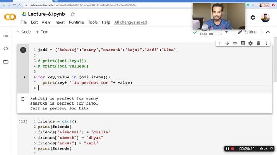
Task: Delete the current cell
Action: pyautogui.click(x=258, y=43)
